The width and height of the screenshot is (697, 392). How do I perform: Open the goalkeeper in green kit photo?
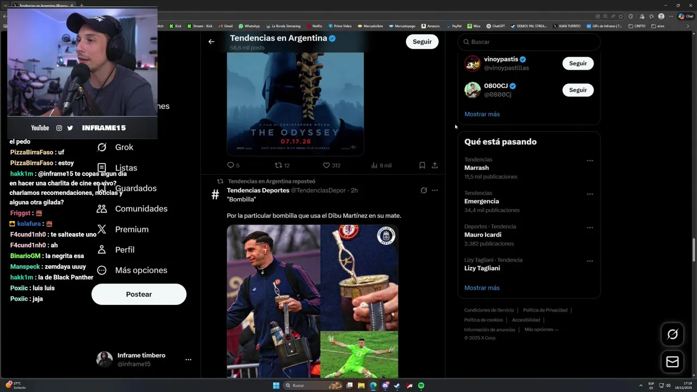(359, 354)
